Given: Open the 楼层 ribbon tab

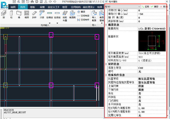Looking at the screenshot, I should pos(65,7).
